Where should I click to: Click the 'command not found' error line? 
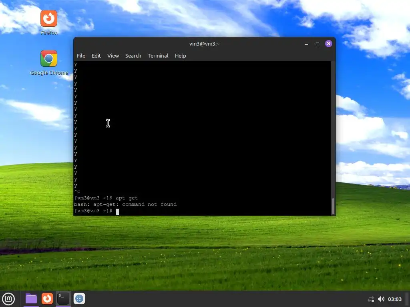pyautogui.click(x=125, y=204)
